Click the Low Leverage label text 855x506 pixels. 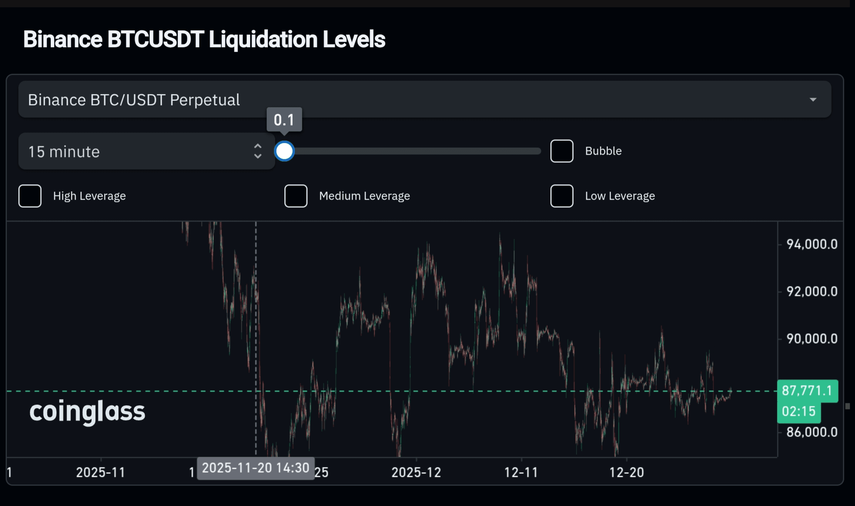click(619, 196)
